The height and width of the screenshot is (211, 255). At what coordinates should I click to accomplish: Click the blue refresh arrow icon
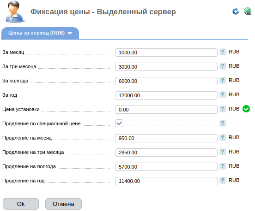(x=236, y=12)
